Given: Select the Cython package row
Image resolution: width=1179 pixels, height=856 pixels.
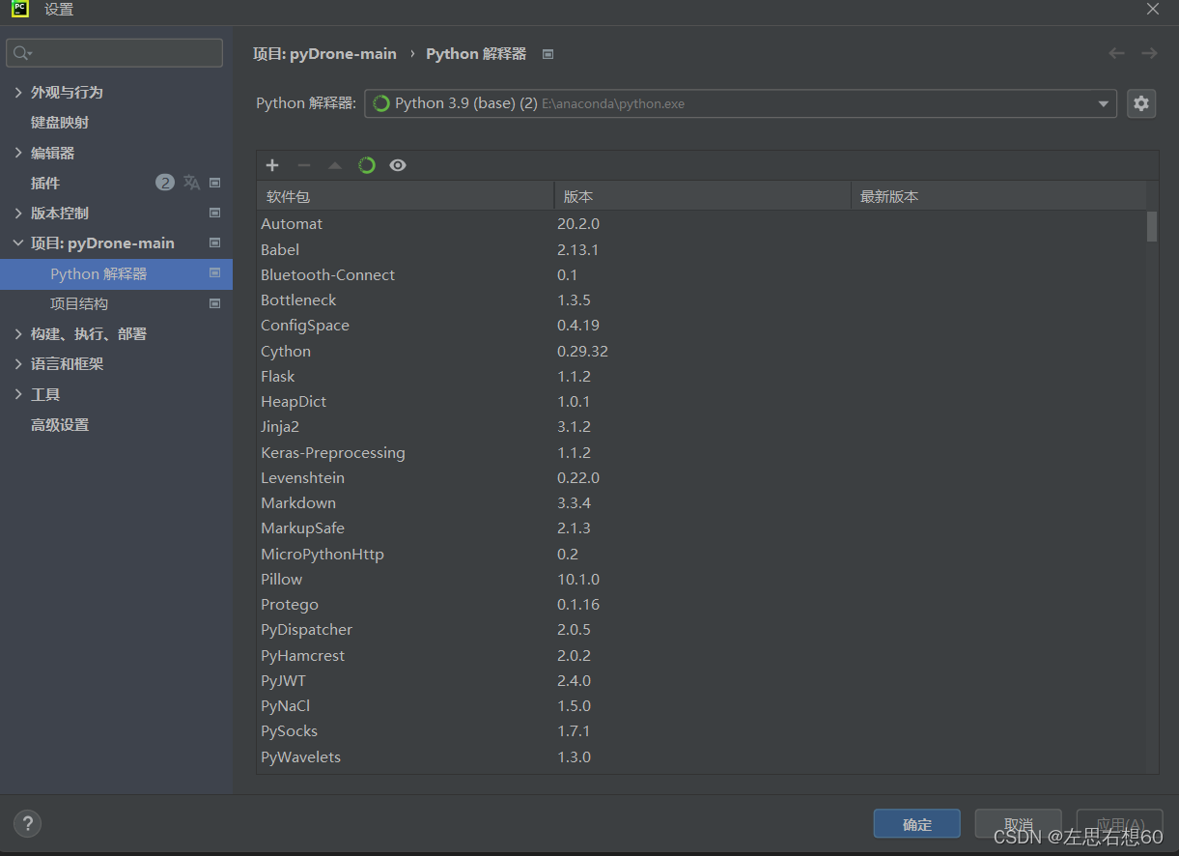Looking at the screenshot, I should [x=701, y=351].
